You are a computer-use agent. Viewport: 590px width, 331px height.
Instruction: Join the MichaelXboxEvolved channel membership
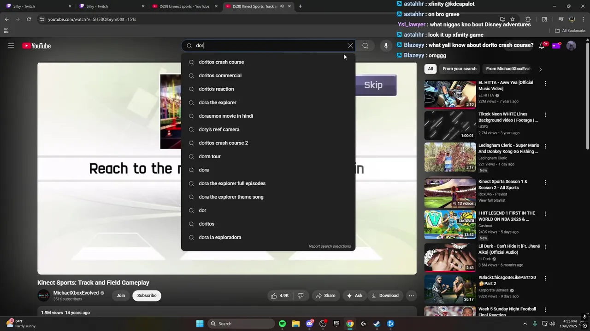coord(121,296)
